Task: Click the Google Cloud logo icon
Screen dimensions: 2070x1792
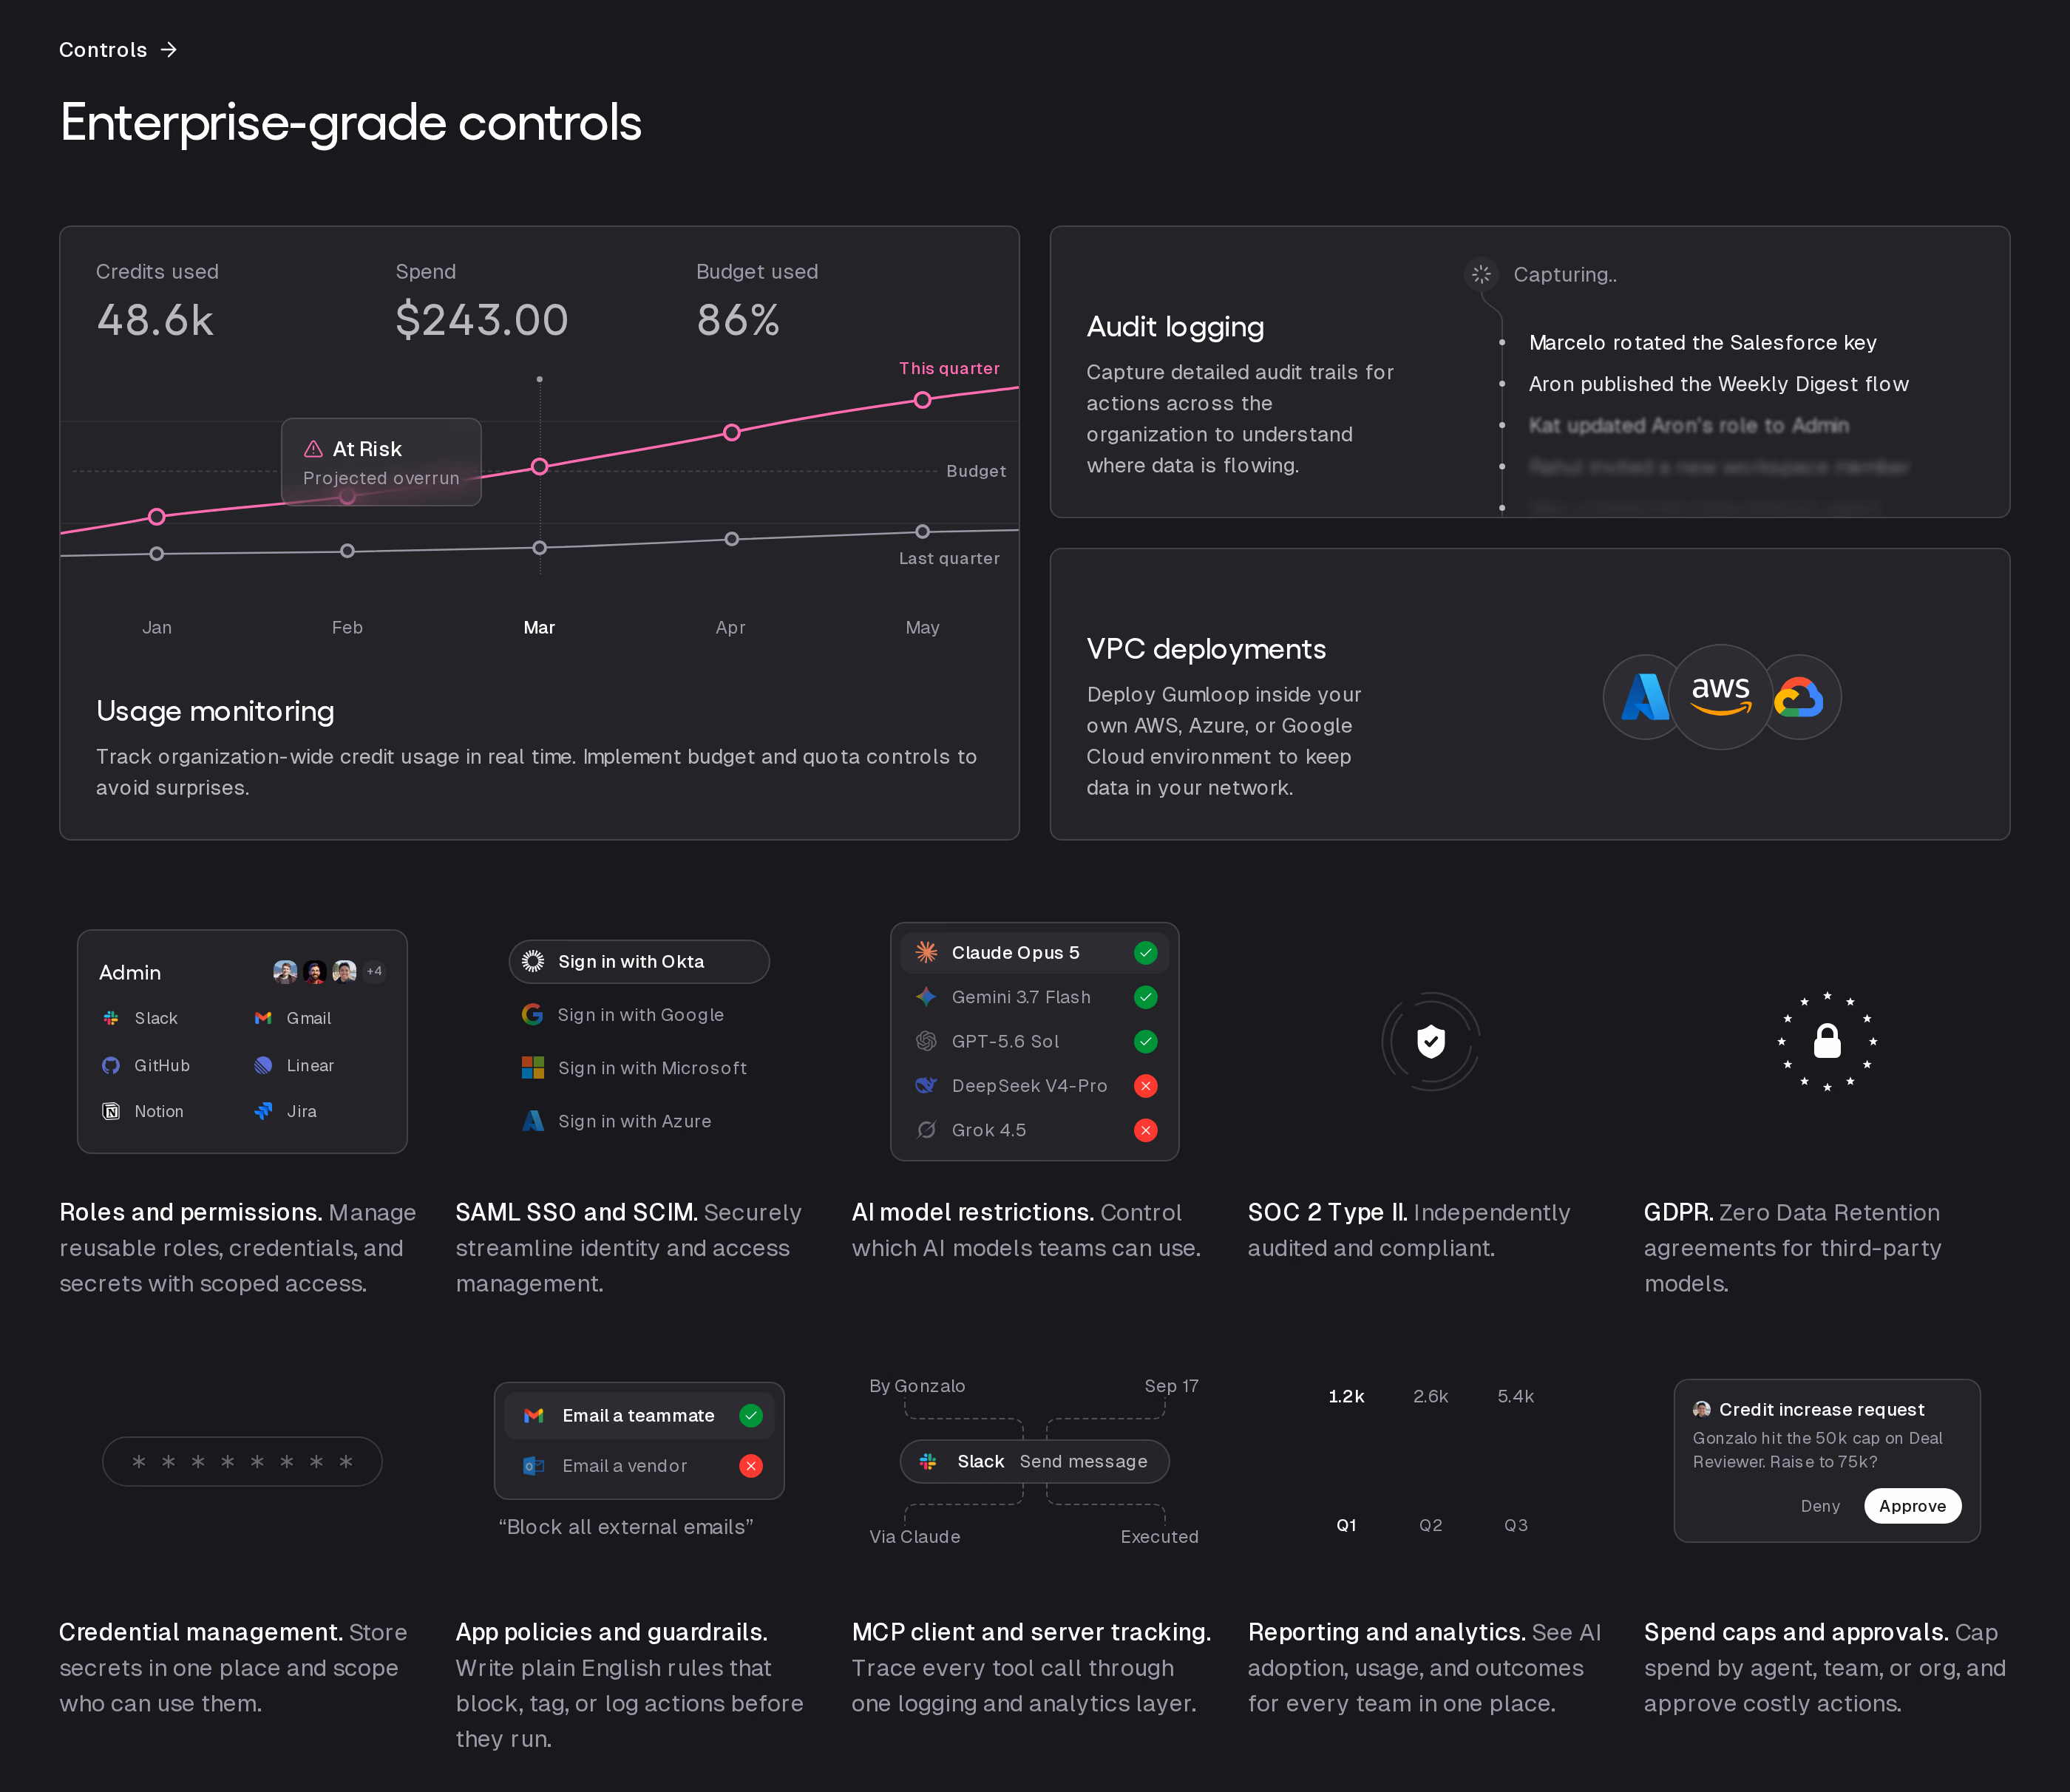Action: point(1798,697)
